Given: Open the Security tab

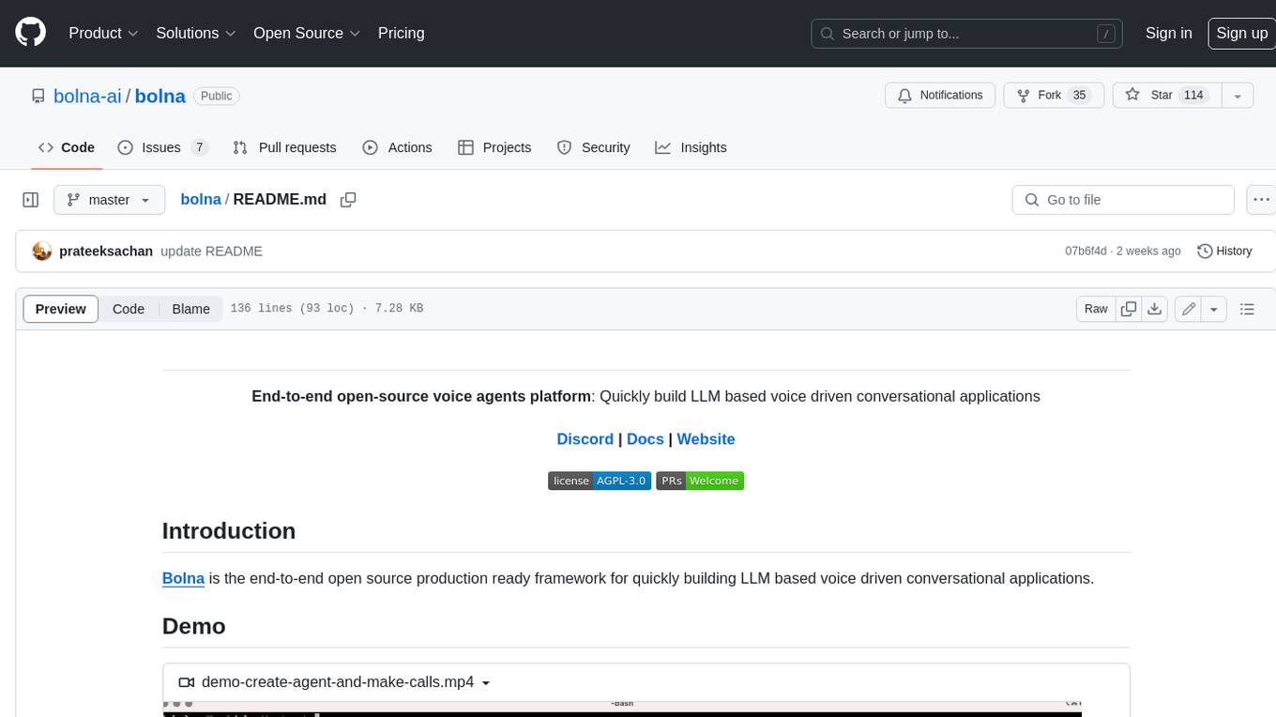Looking at the screenshot, I should [x=593, y=147].
